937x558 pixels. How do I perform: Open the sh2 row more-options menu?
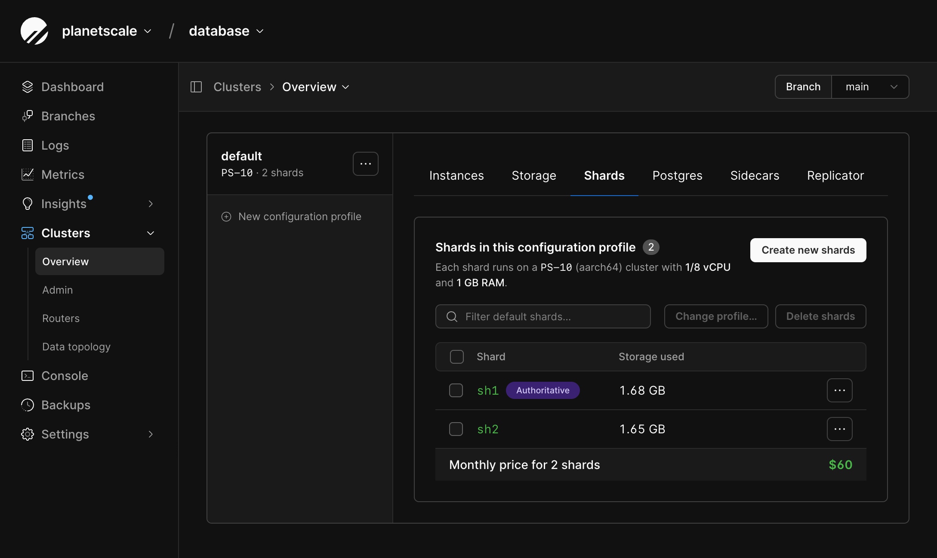click(x=840, y=429)
